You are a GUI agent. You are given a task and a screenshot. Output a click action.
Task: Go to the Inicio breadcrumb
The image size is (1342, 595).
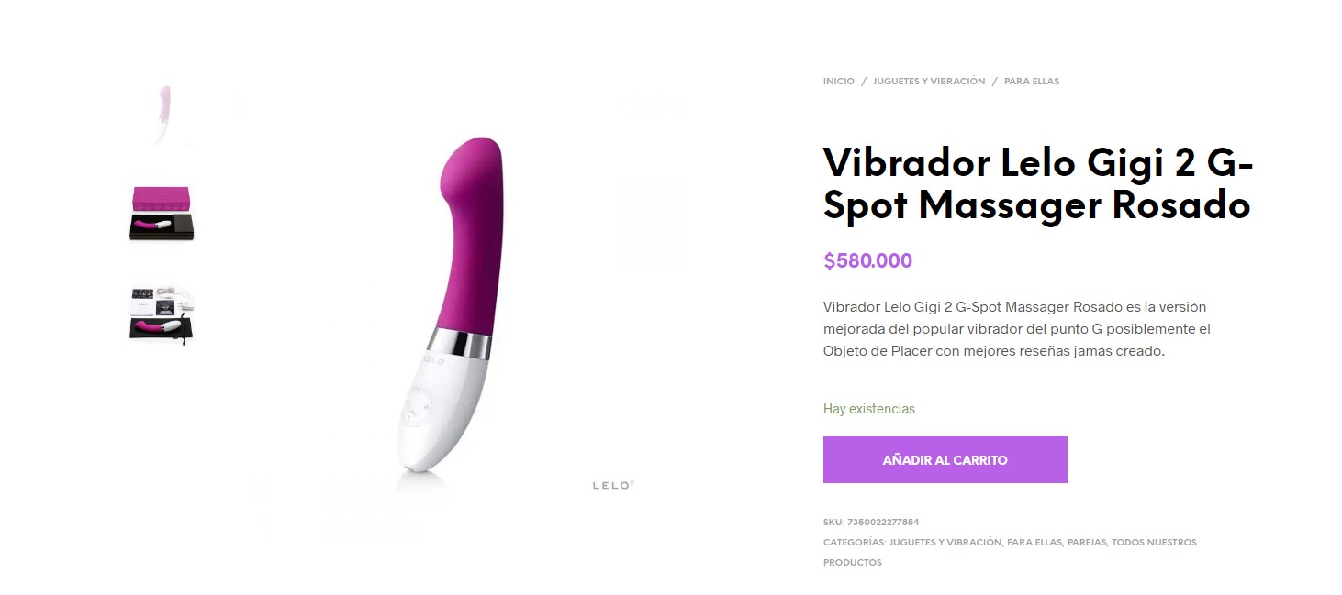tap(838, 82)
